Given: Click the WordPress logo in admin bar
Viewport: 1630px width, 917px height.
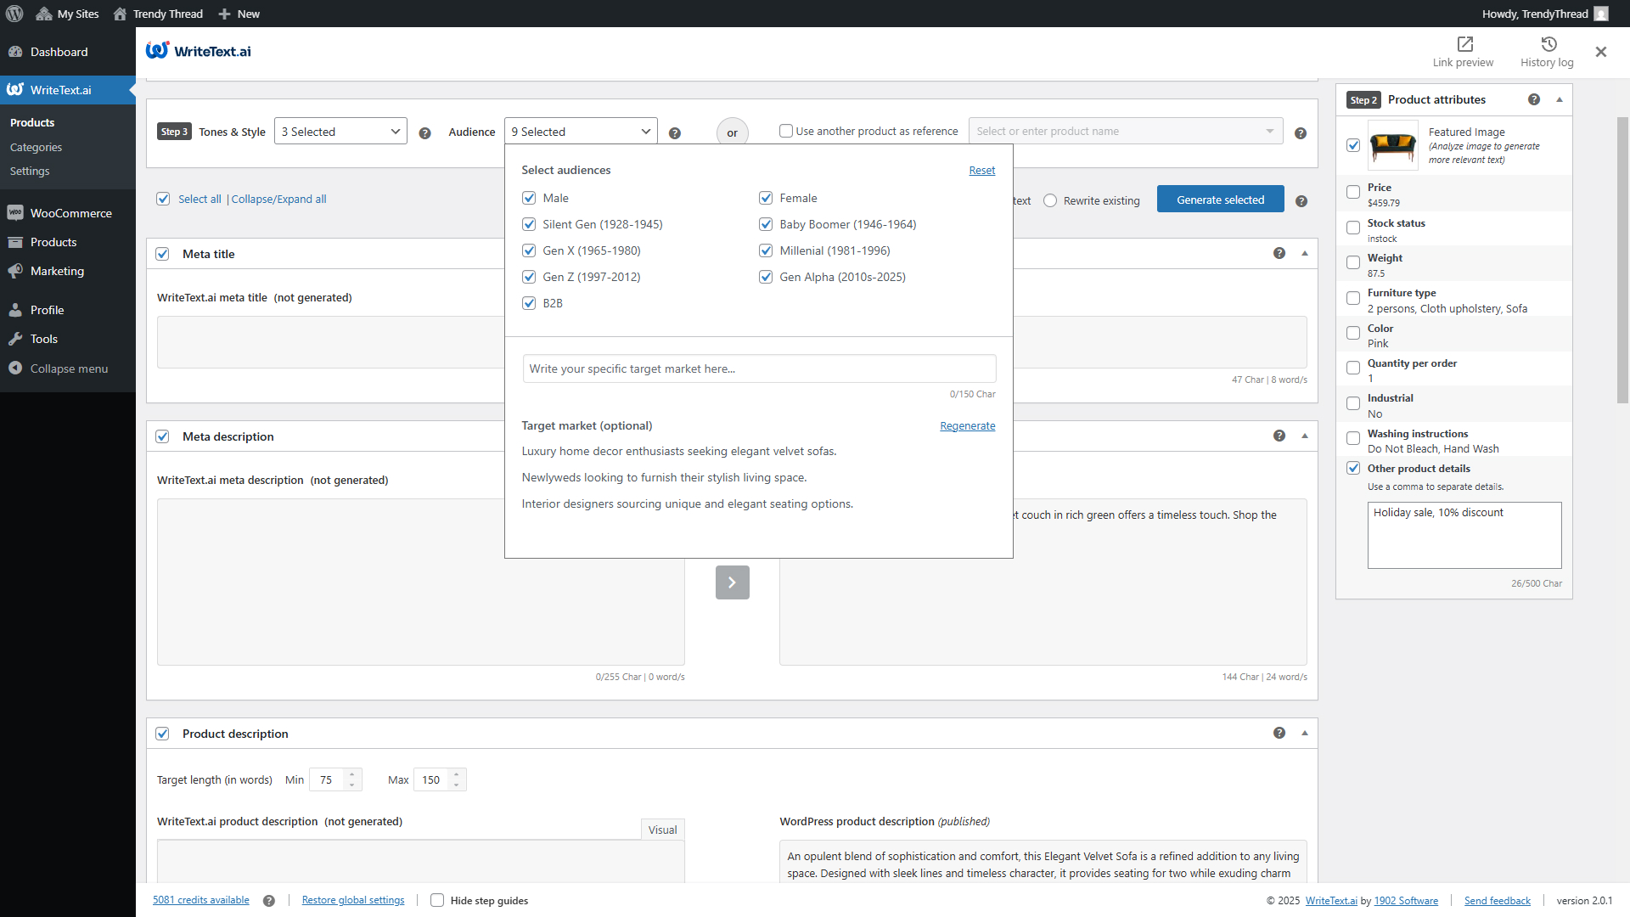Looking at the screenshot, I should [14, 14].
